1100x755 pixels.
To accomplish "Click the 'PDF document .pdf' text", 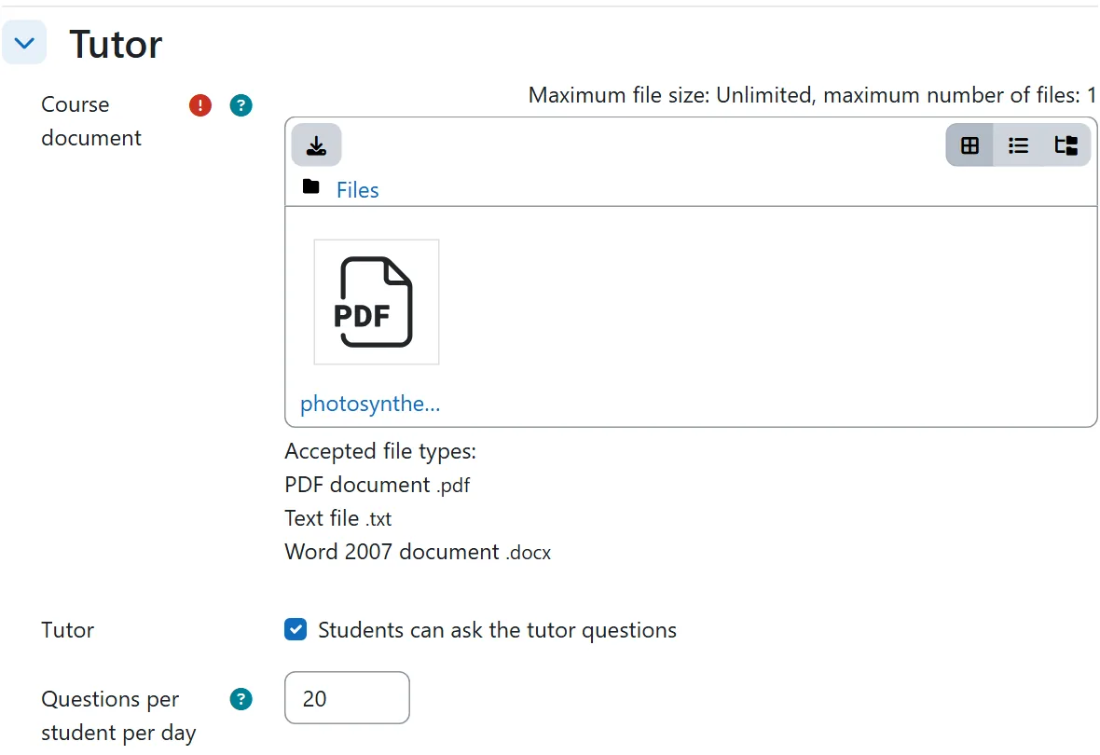I will click(x=378, y=485).
